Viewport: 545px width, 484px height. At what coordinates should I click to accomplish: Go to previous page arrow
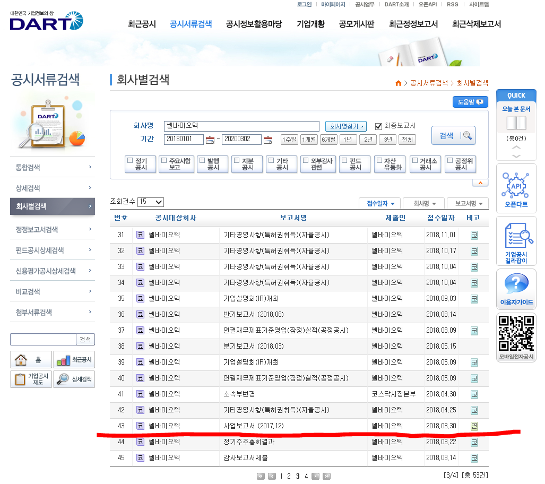pos(272,476)
